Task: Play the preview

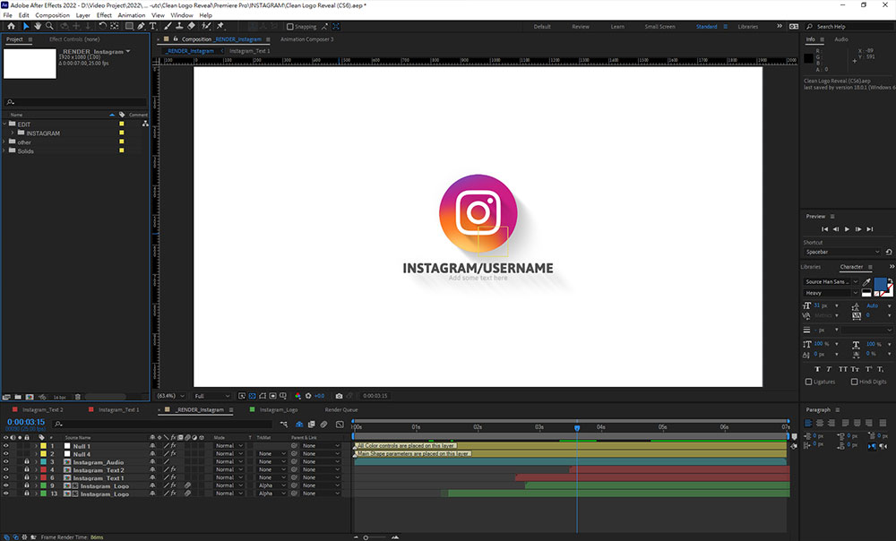Action: [847, 229]
